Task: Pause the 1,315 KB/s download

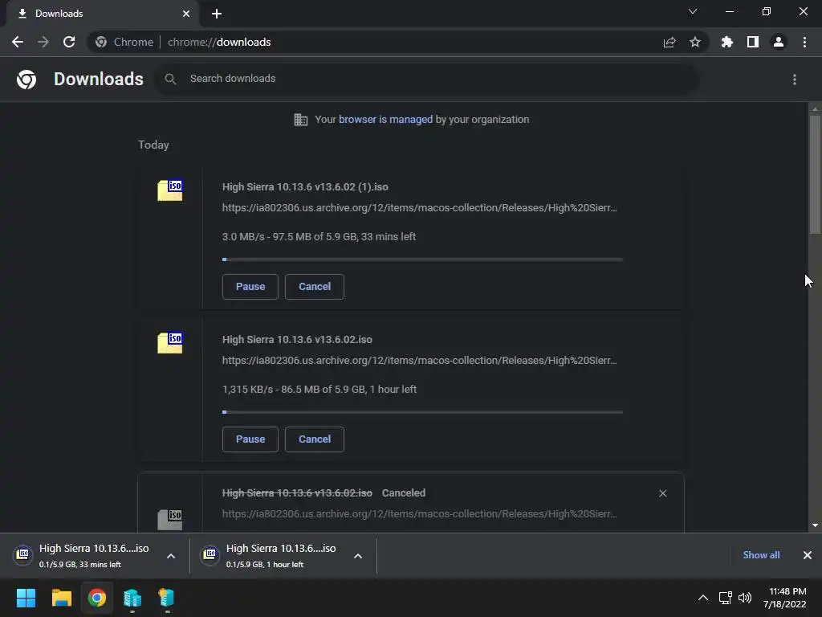Action: [250, 439]
